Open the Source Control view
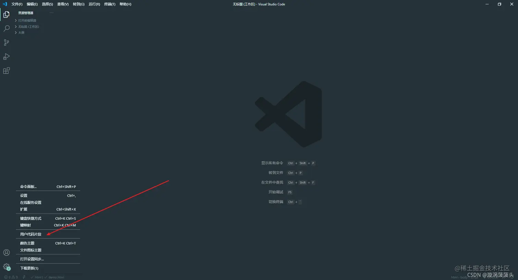518x280 pixels. coord(6,42)
